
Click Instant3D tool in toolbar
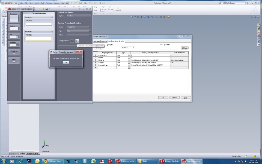[118, 9]
